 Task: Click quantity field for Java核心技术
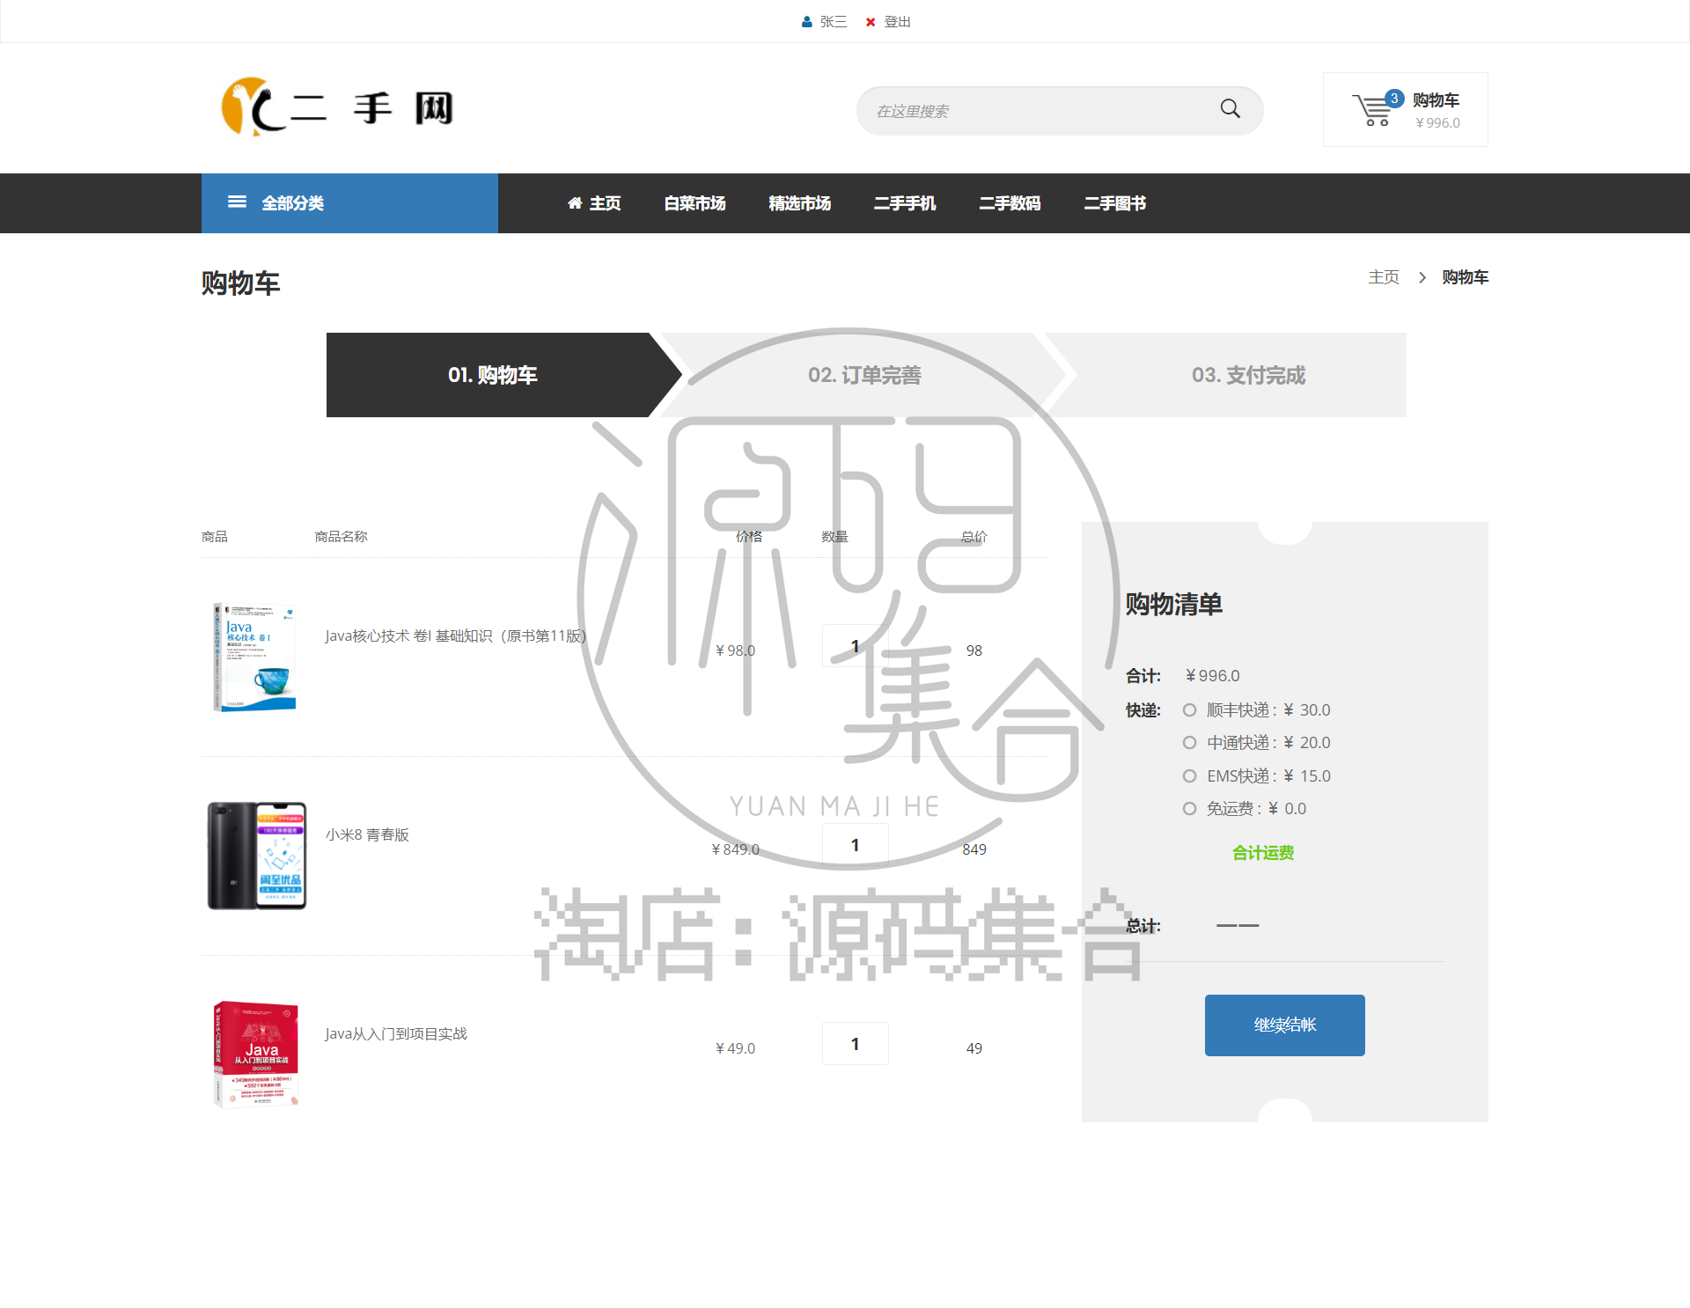click(855, 646)
